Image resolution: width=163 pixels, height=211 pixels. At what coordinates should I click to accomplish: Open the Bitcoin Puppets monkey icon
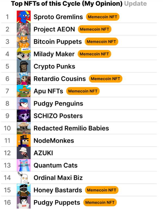coord(24,42)
